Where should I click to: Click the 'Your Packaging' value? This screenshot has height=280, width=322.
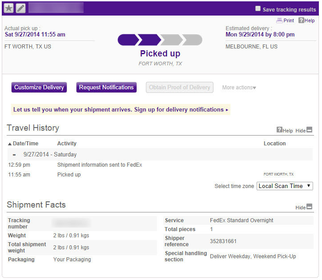pyautogui.click(x=72, y=260)
